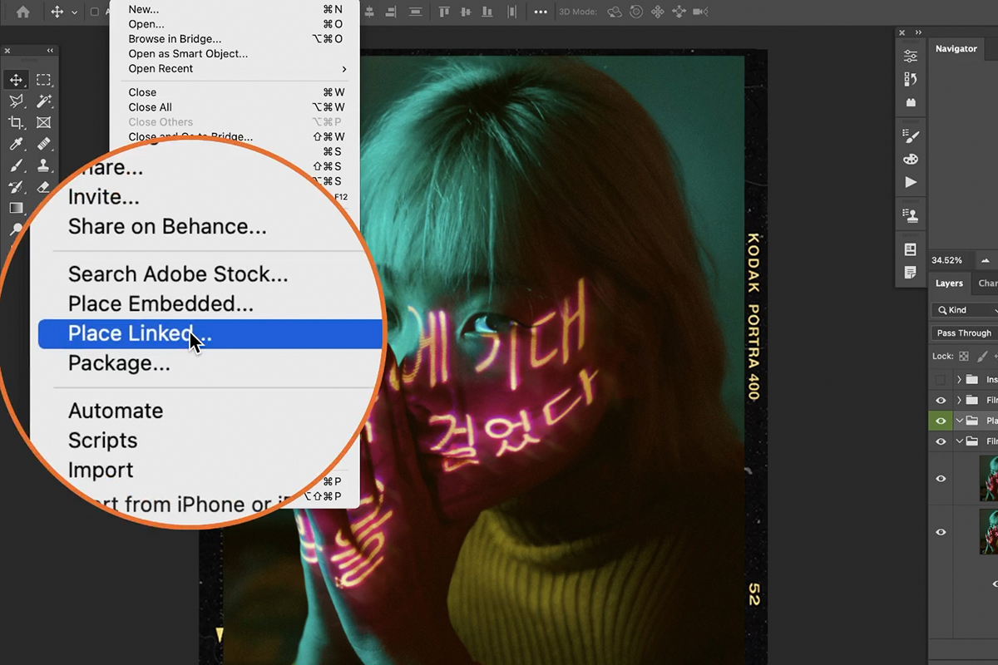Click the Navigator zoom percentage field
The width and height of the screenshot is (998, 665).
pos(948,260)
